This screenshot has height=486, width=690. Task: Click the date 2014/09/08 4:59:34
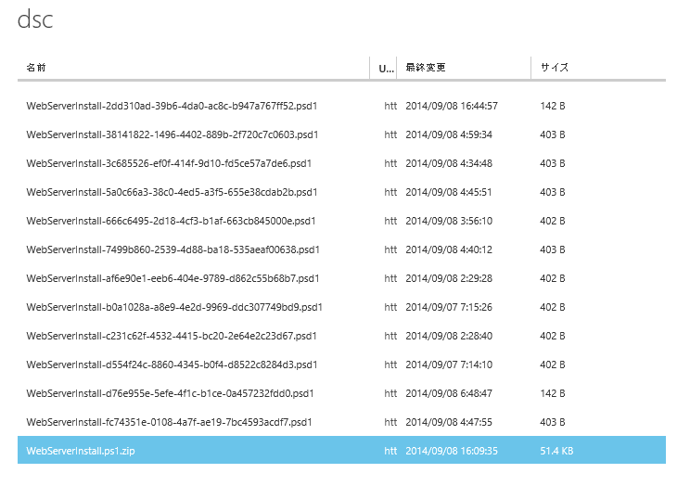449,134
